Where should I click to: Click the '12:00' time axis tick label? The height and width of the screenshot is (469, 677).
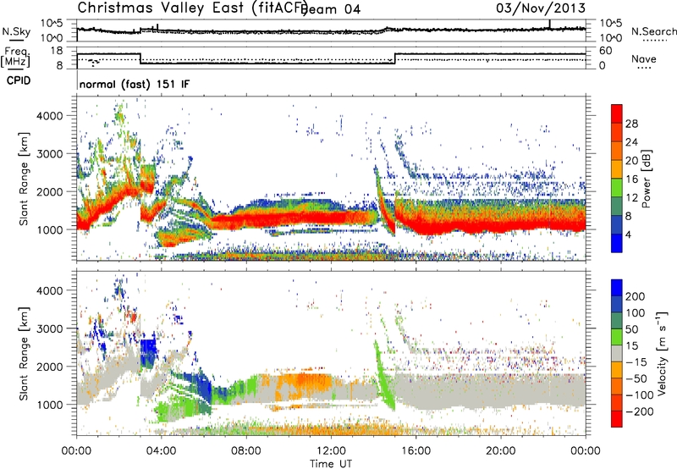[331, 451]
